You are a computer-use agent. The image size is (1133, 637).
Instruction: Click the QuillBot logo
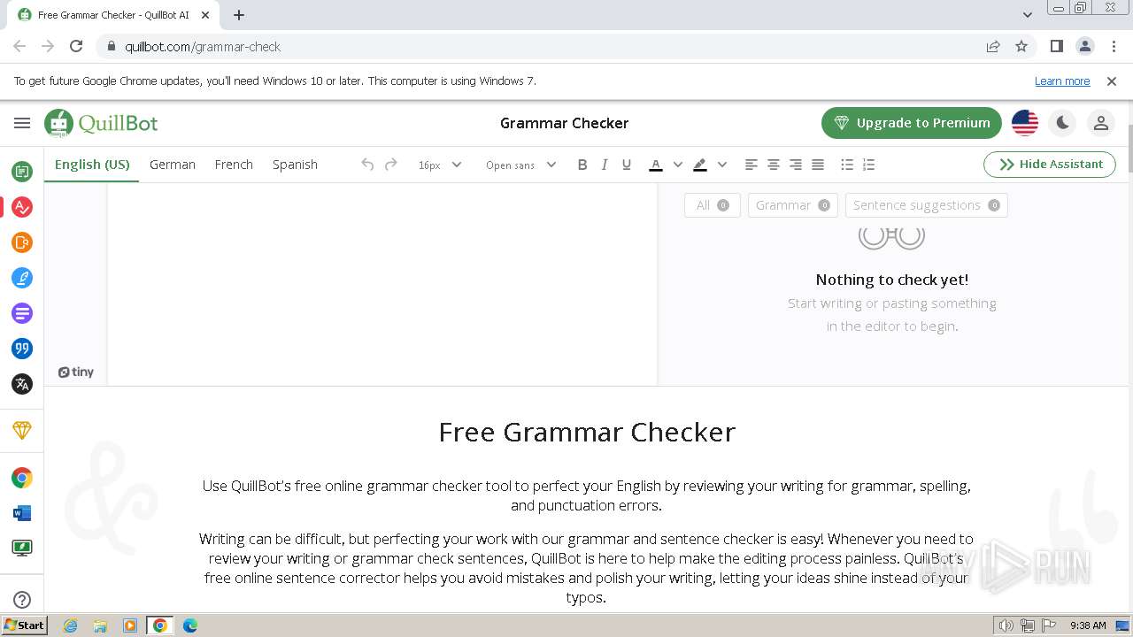101,123
